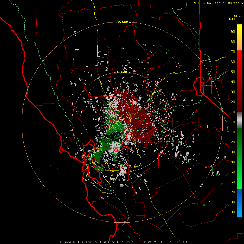Click the 80 value on the velocity scale
The image size is (244, 244).
[x=233, y=42]
